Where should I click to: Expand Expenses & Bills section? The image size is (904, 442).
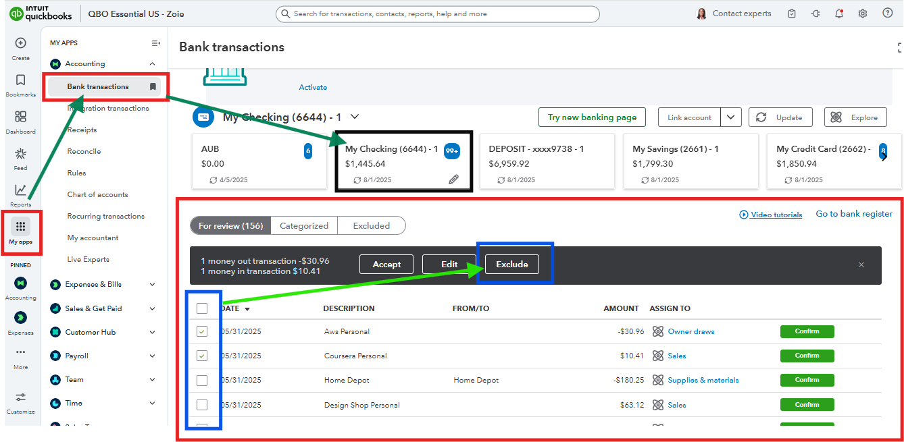pos(152,285)
